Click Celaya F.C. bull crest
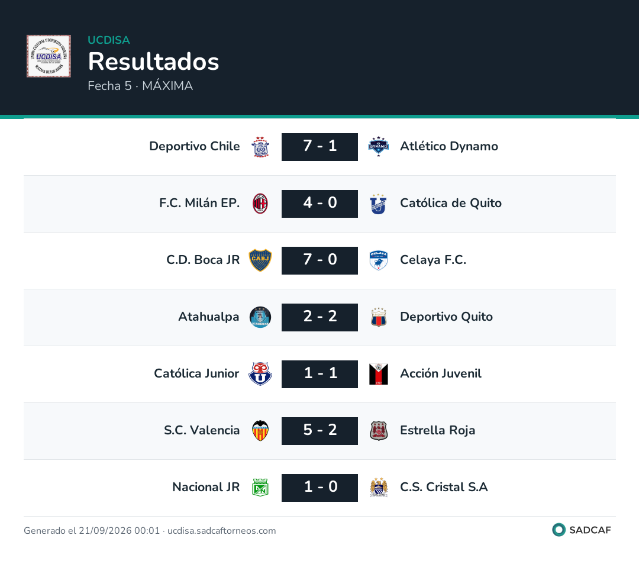 tap(379, 260)
